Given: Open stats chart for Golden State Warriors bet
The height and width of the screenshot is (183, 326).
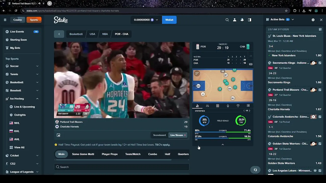Looking at the screenshot, I should [320, 144].
